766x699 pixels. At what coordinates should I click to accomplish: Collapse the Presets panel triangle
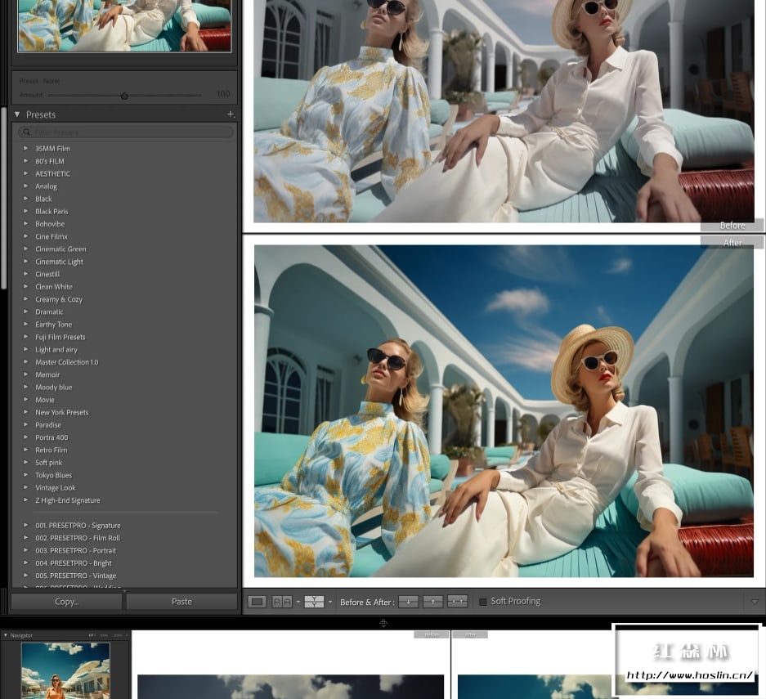click(x=17, y=114)
